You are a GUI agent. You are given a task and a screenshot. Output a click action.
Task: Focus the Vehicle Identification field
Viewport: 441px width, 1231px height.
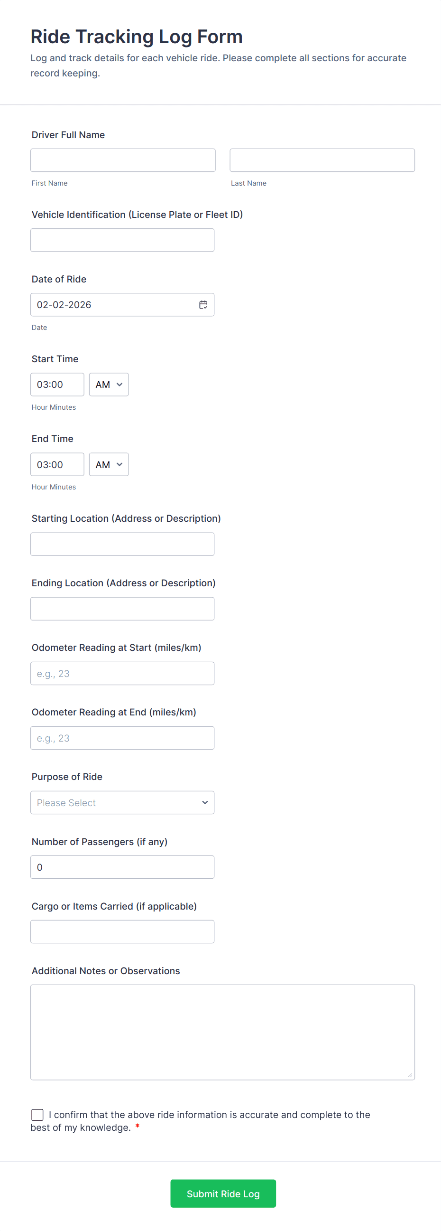122,240
